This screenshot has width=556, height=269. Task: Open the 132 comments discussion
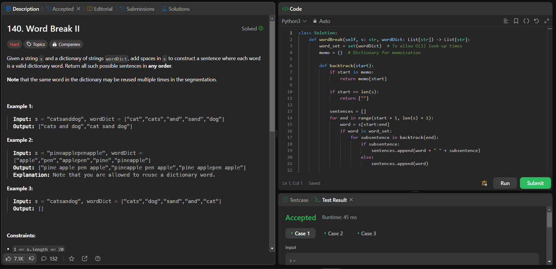pos(50,258)
